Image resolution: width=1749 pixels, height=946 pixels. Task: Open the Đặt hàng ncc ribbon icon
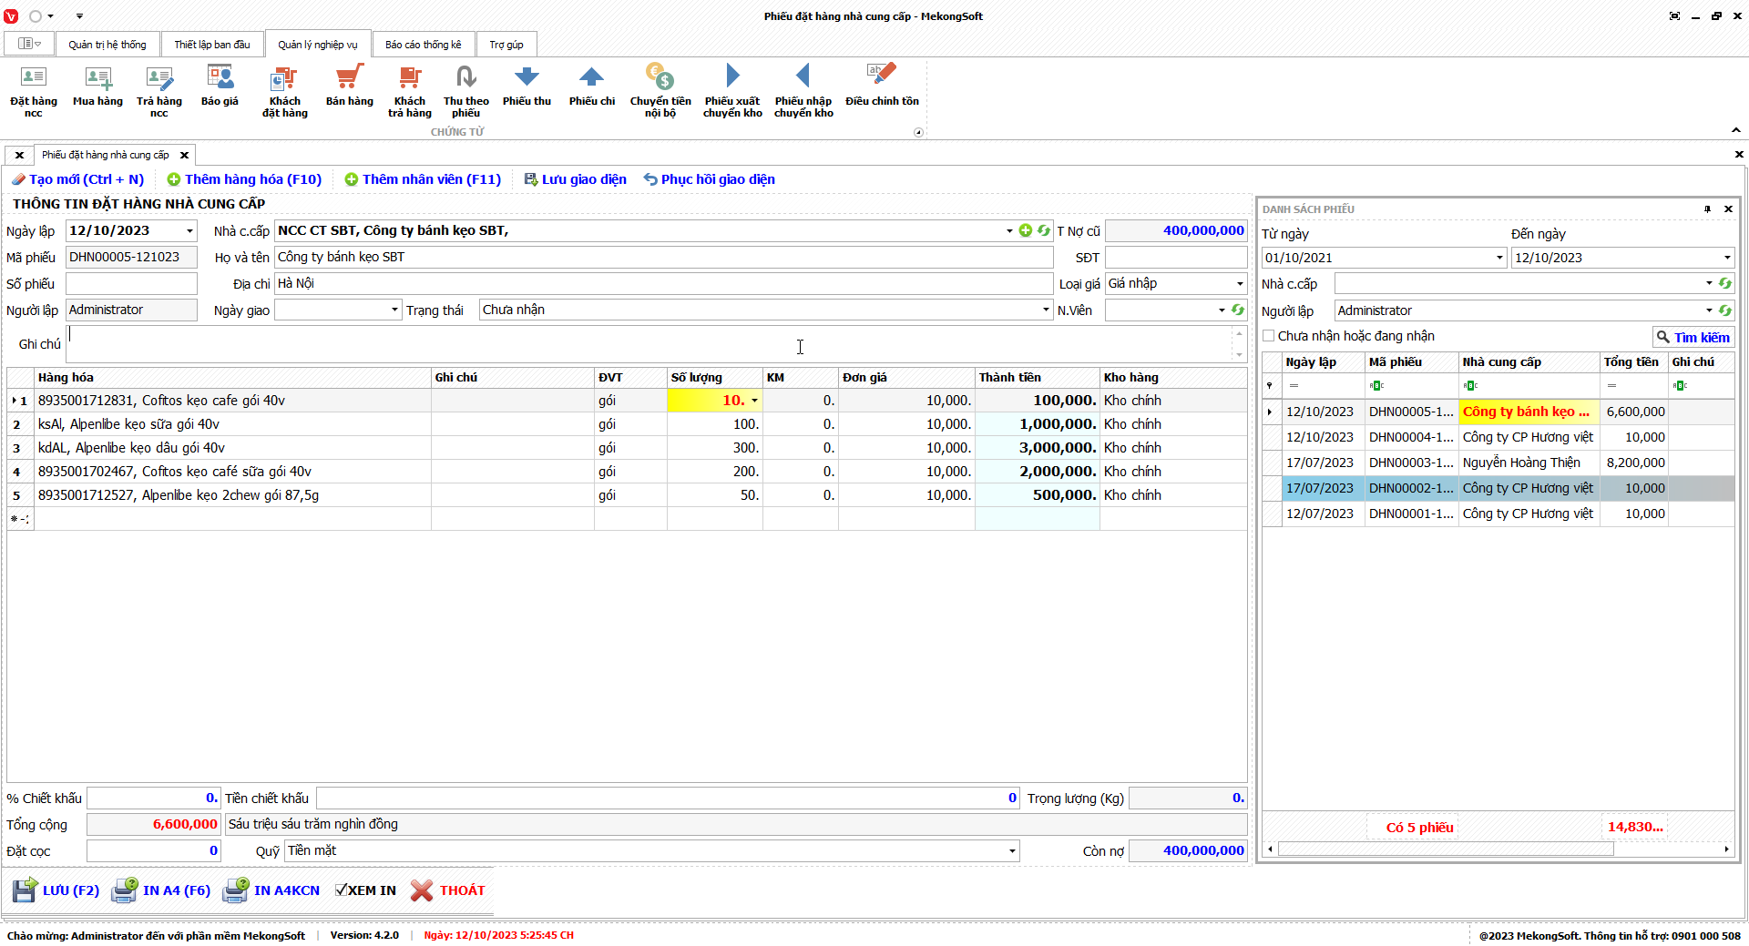click(33, 90)
